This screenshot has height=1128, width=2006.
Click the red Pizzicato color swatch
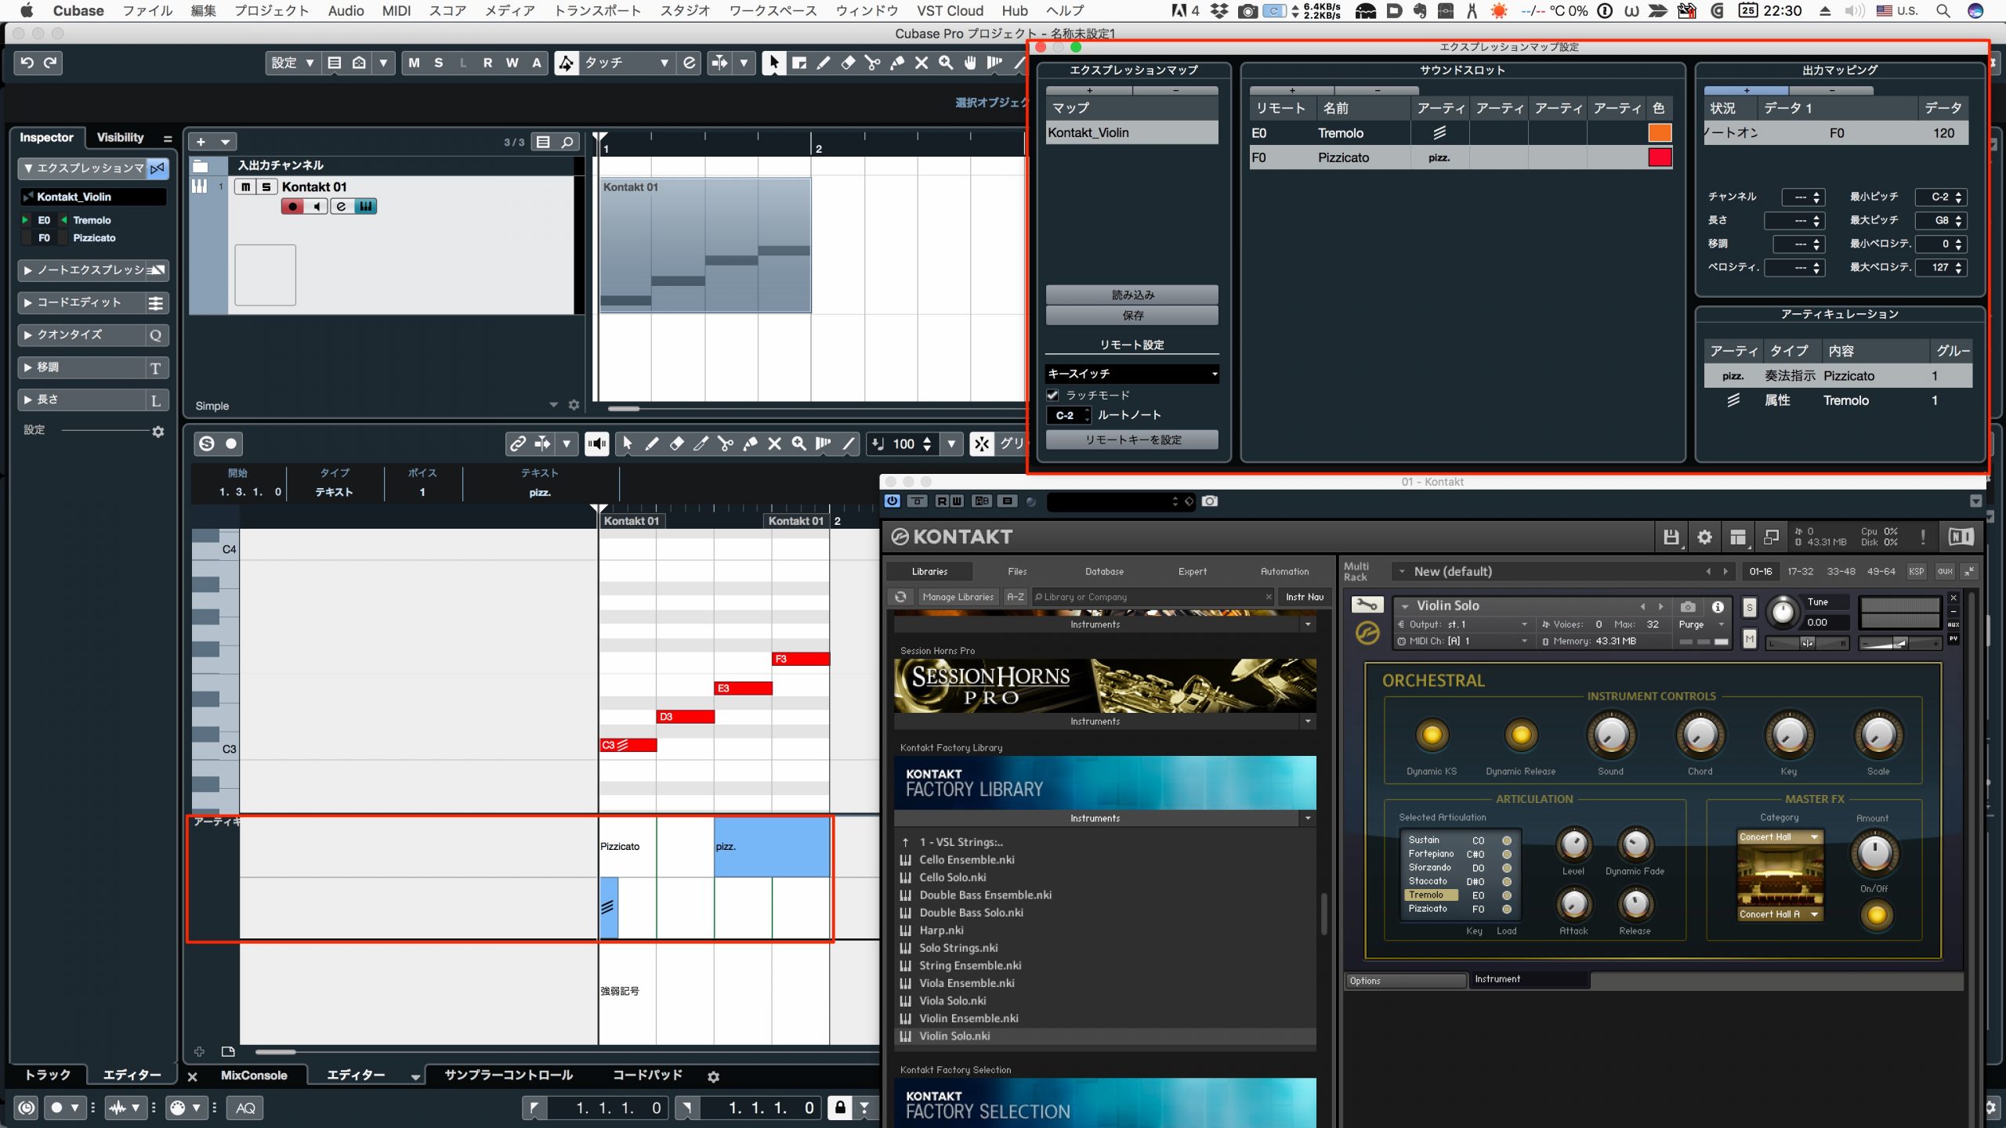pyautogui.click(x=1660, y=157)
